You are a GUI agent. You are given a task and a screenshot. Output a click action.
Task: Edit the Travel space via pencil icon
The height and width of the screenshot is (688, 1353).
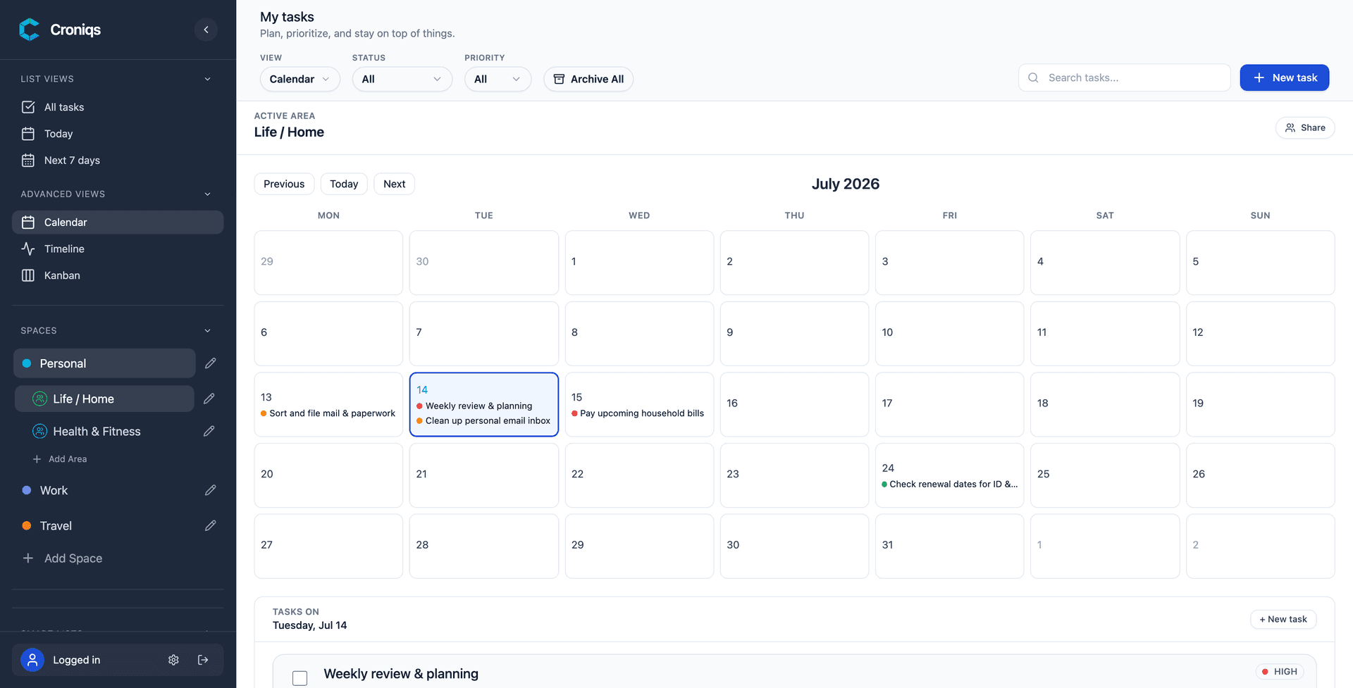(x=210, y=525)
